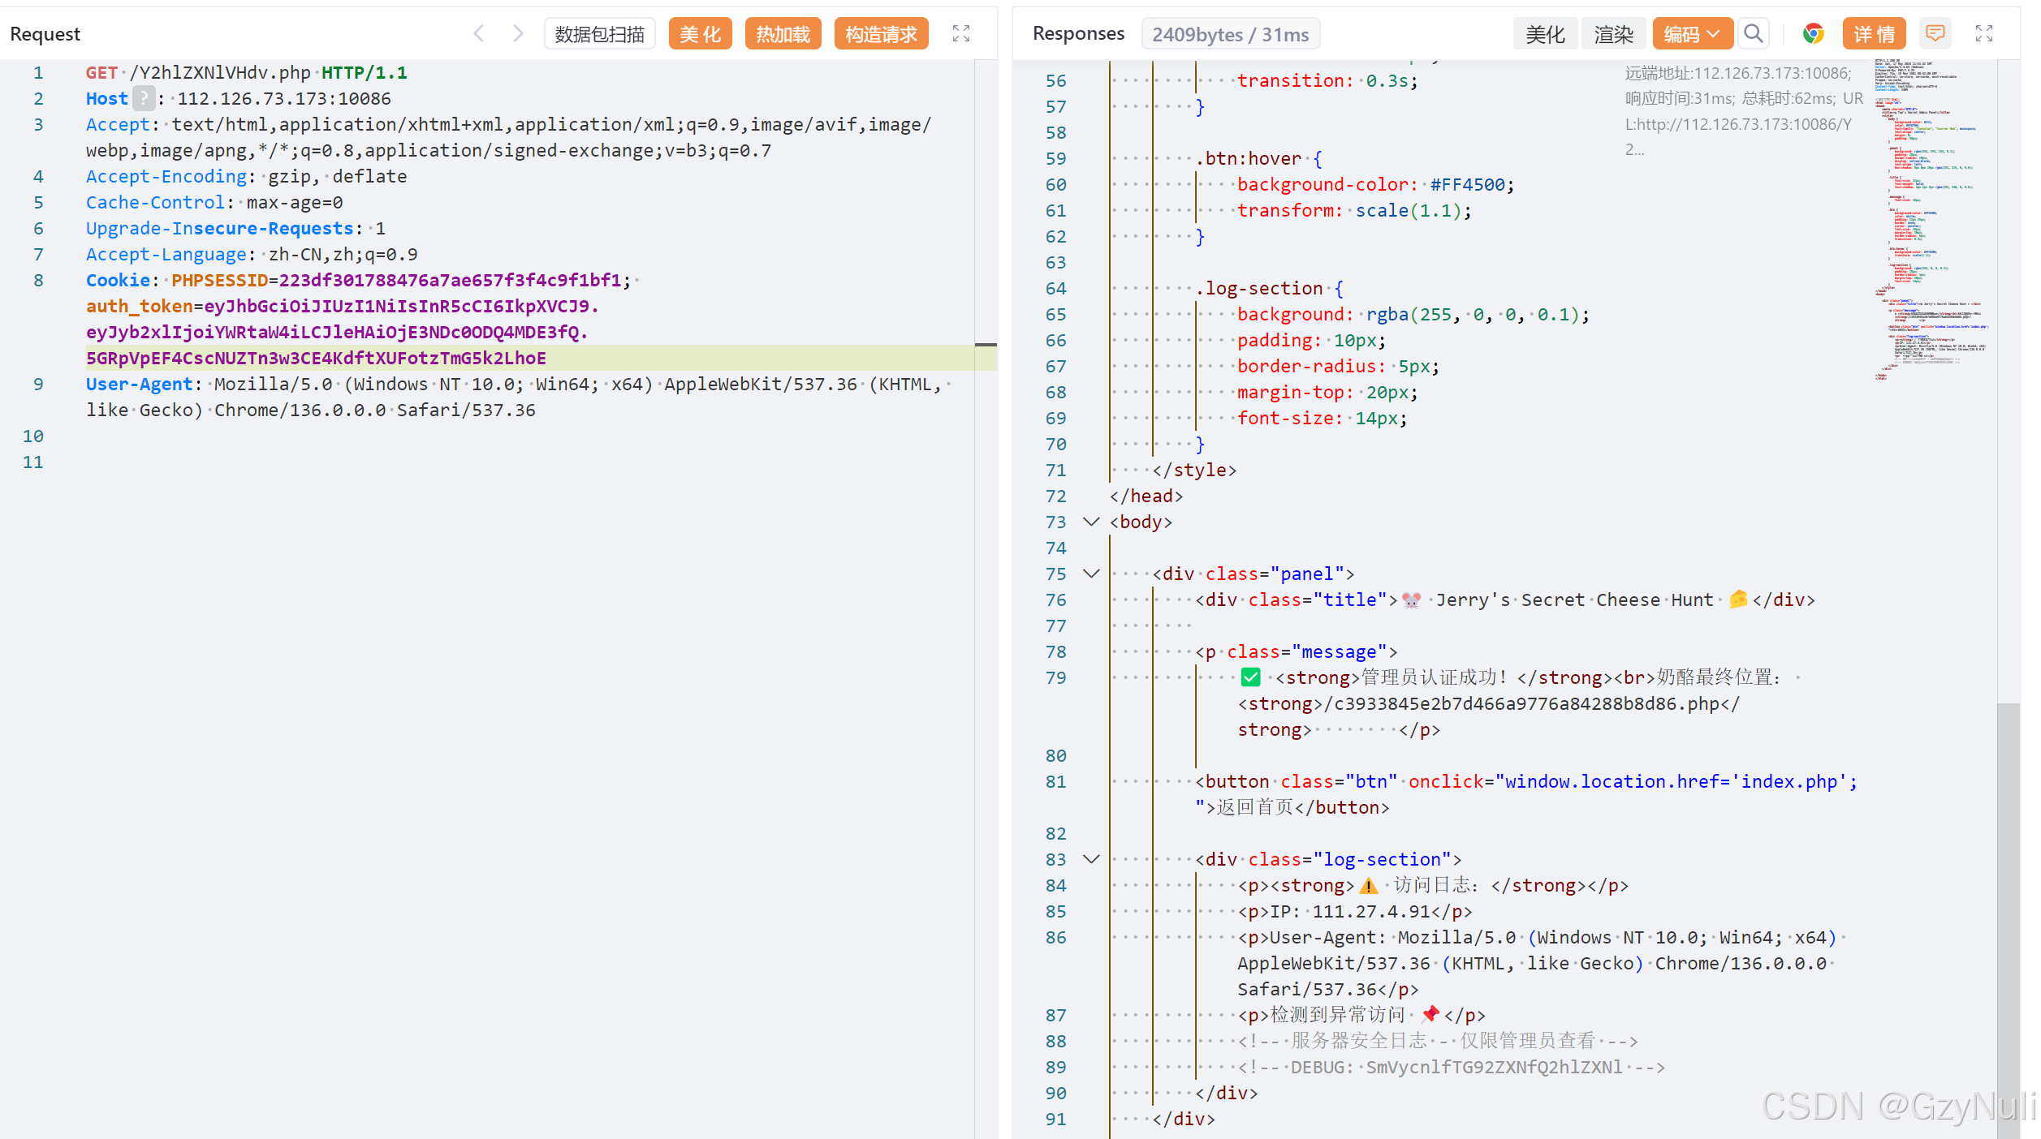Click the response code minimap preview
This screenshot has width=2041, height=1139.
pos(1928,219)
